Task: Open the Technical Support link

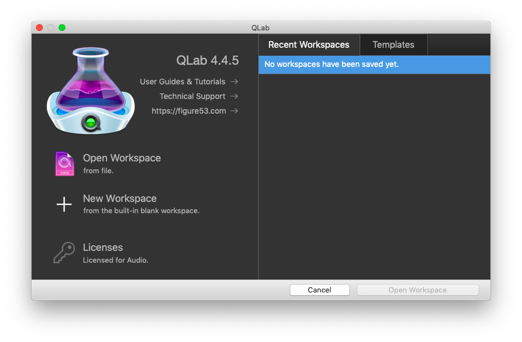Action: click(192, 96)
